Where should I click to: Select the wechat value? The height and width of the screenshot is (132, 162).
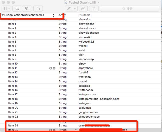[x=83, y=46]
